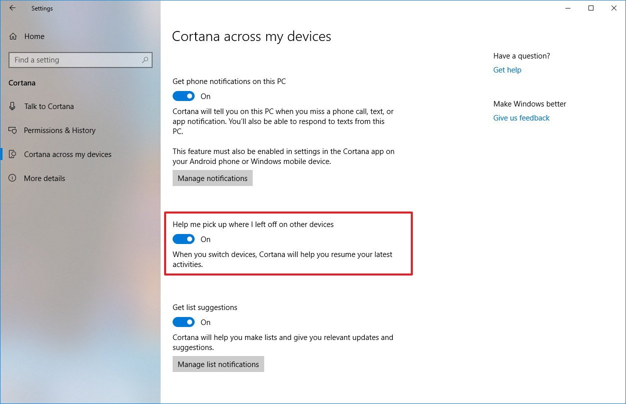The height and width of the screenshot is (404, 626).
Task: Click the Home house icon
Action: coord(13,36)
